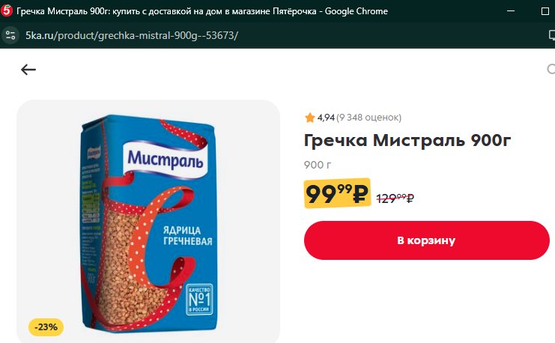Click the window title text in title bar
Screen dimensions: 555x343
click(x=202, y=11)
